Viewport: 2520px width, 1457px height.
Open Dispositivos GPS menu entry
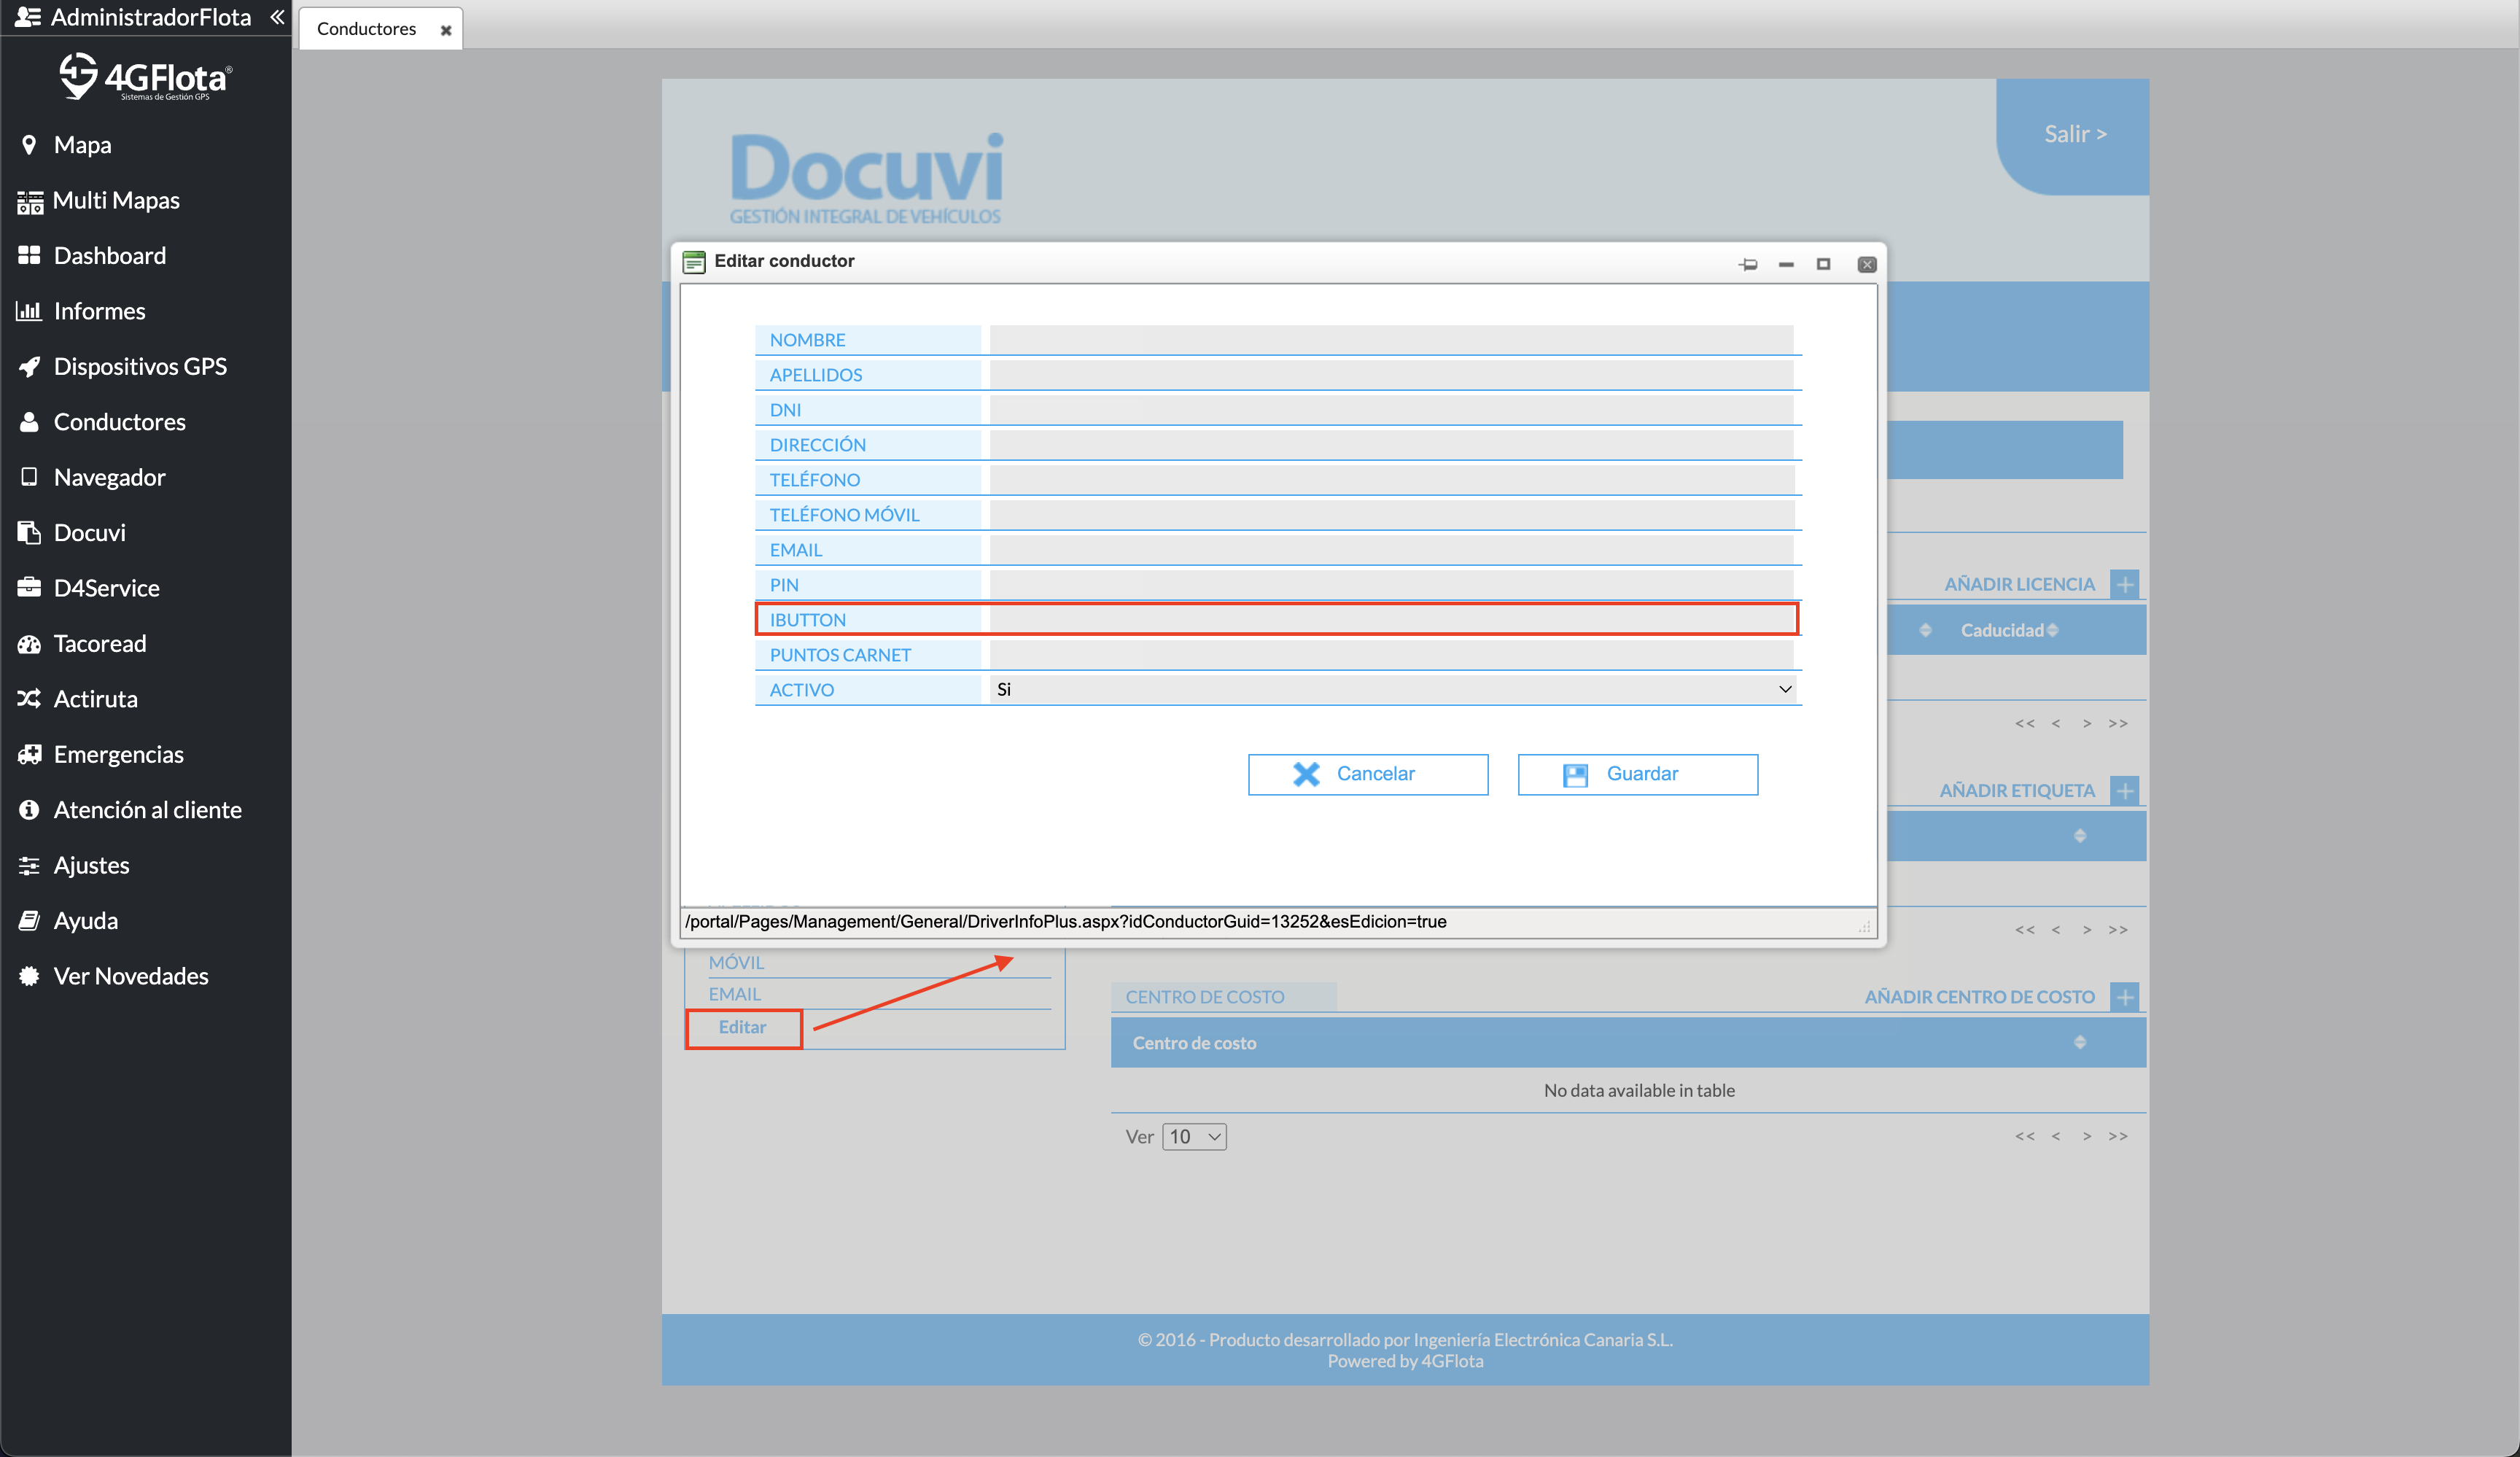click(x=140, y=367)
